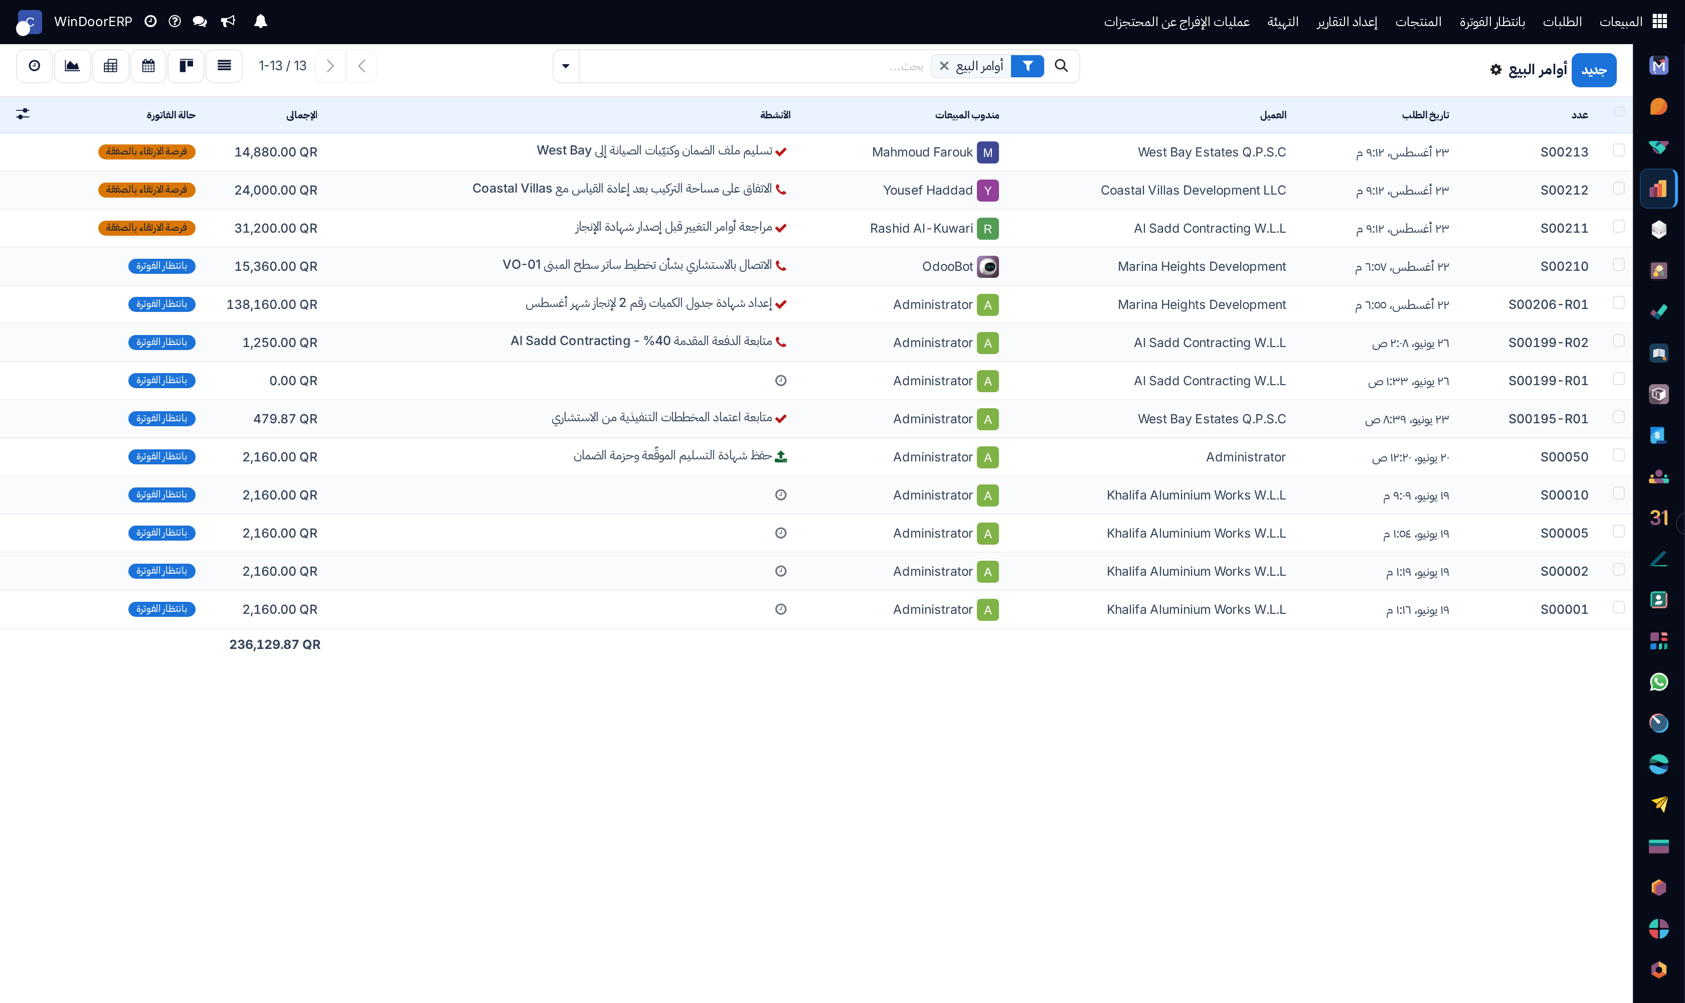The image size is (1685, 1003).
Task: Open the gear settings next to أوامر البيع
Action: [1496, 70]
